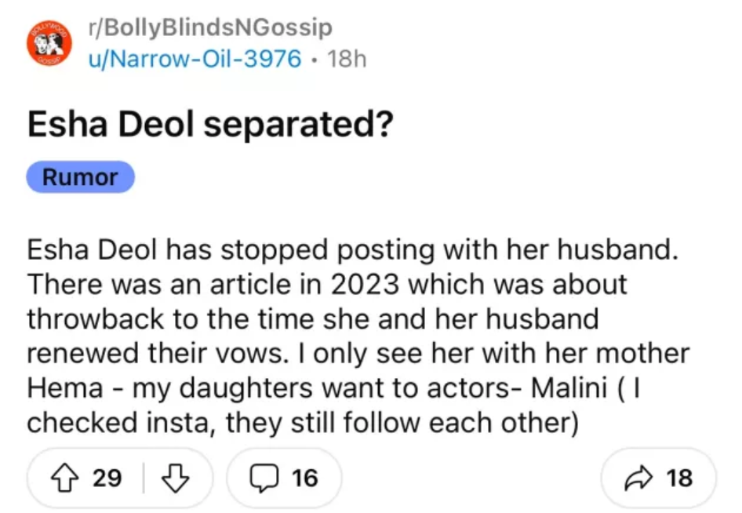Viewport: 742px width, 513px height.
Task: Open the "Esha Deol separated?" post title
Action: tap(210, 126)
